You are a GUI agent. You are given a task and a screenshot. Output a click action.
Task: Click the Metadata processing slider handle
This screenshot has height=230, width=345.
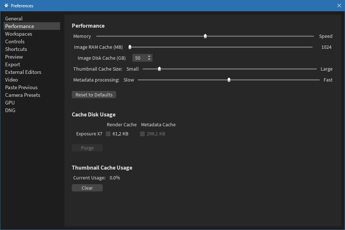coord(229,80)
